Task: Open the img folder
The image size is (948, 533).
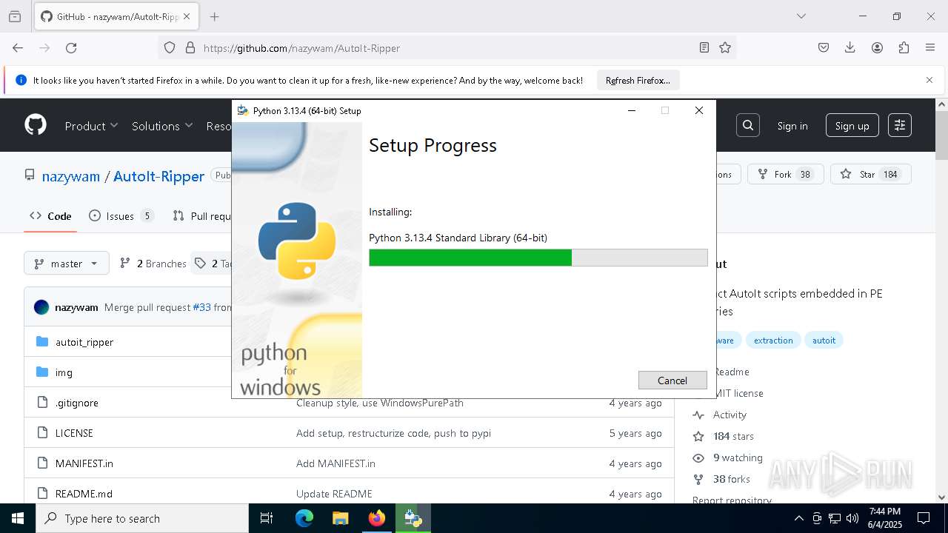Action: 64,372
